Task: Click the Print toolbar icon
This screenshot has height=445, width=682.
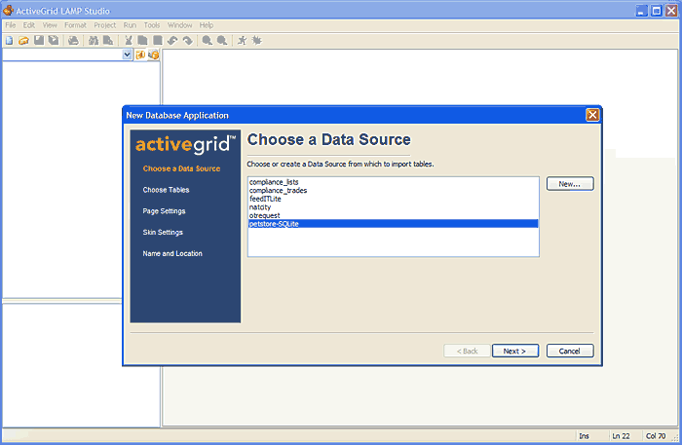Action: (73, 41)
